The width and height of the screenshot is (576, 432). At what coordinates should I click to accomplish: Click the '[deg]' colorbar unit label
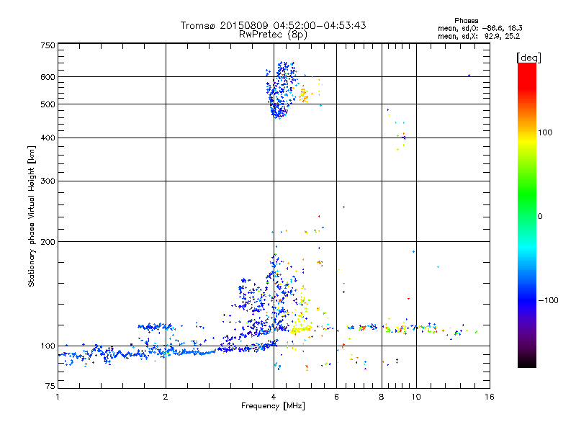pyautogui.click(x=528, y=58)
